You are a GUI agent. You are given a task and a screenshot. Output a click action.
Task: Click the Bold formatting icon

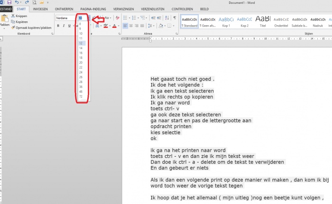point(57,26)
